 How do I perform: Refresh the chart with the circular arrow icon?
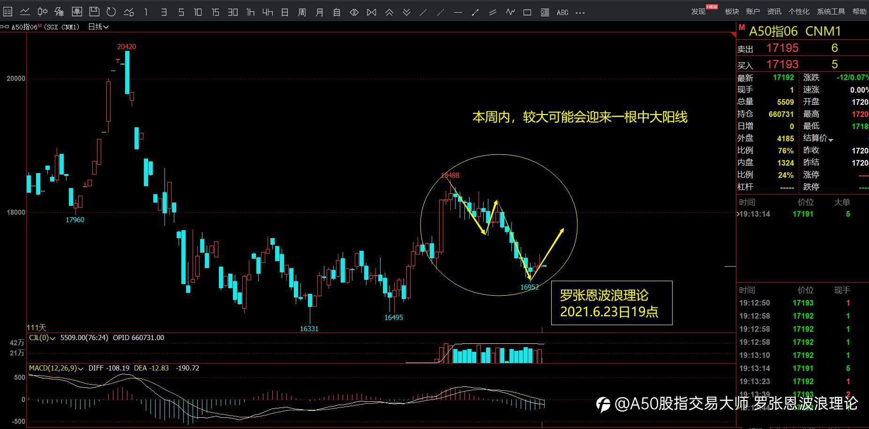pyautogui.click(x=112, y=12)
